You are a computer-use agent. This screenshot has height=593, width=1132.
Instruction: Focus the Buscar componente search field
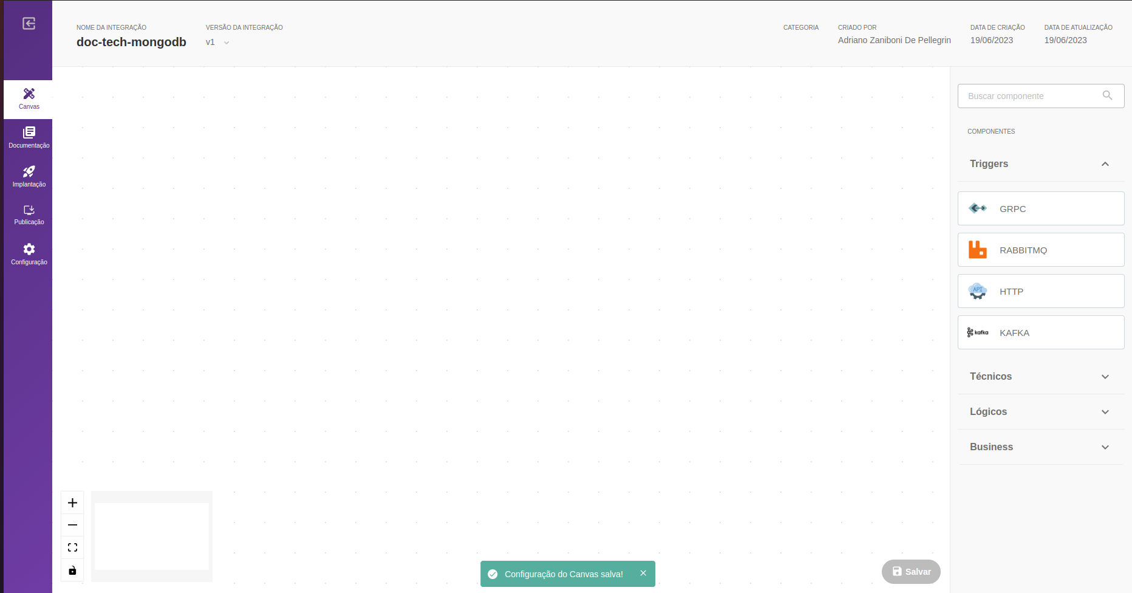1041,96
